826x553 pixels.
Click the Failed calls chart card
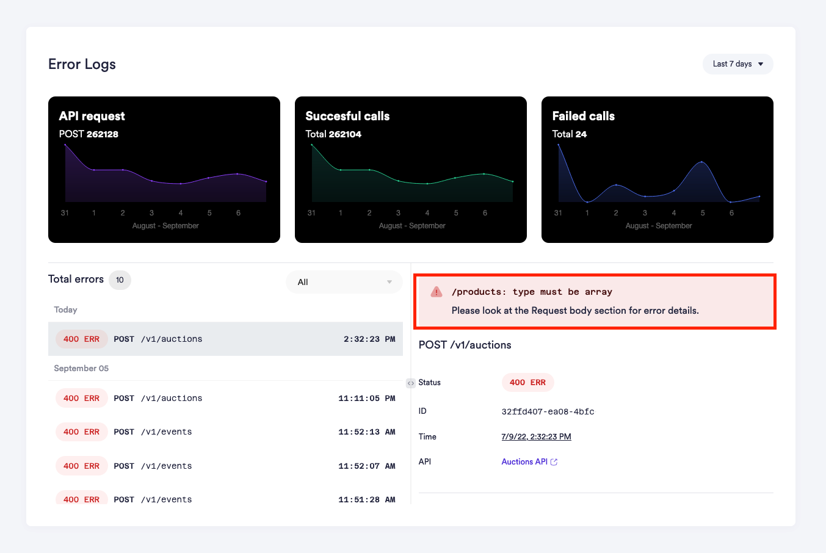658,170
